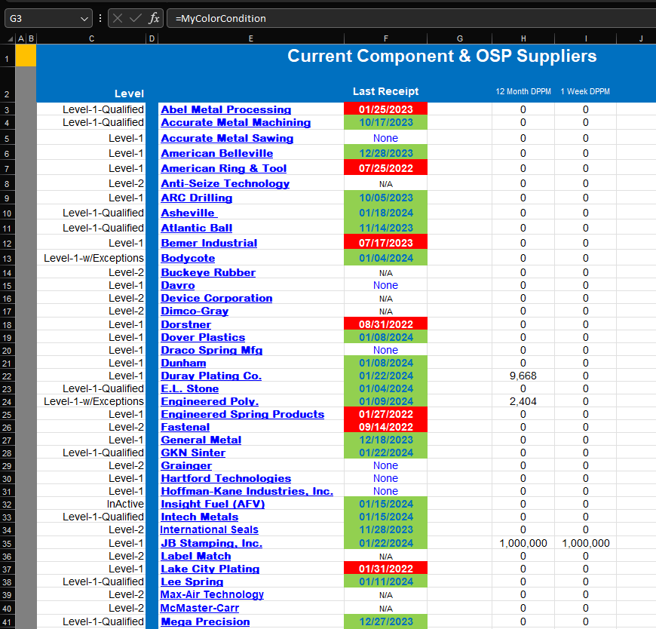
Task: Open E.L. Stone link
Action: click(x=190, y=388)
